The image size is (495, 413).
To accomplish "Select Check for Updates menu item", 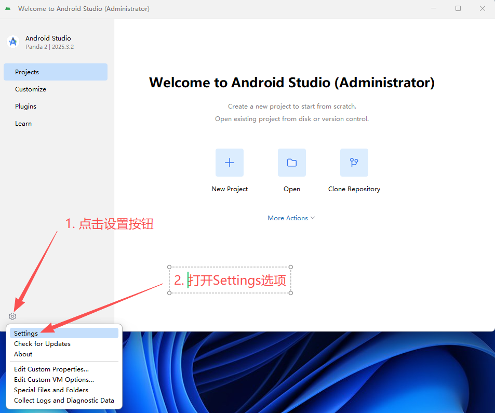I will (x=64, y=343).
